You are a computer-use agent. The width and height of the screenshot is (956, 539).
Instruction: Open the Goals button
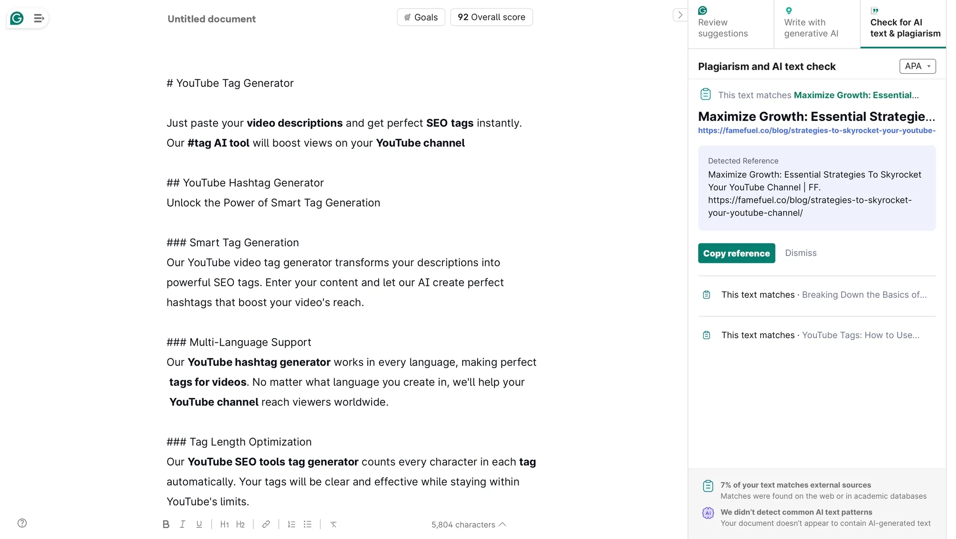click(x=421, y=17)
